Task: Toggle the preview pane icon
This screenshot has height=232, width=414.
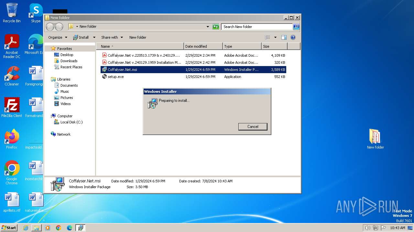Action: tap(284, 37)
